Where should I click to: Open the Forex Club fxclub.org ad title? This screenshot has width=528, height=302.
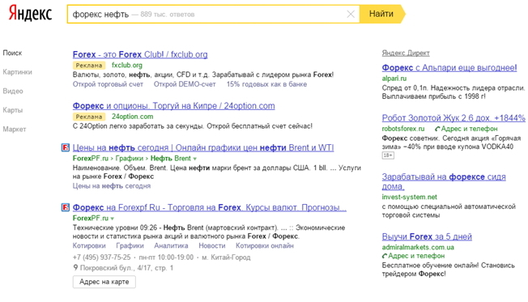pyautogui.click(x=140, y=54)
